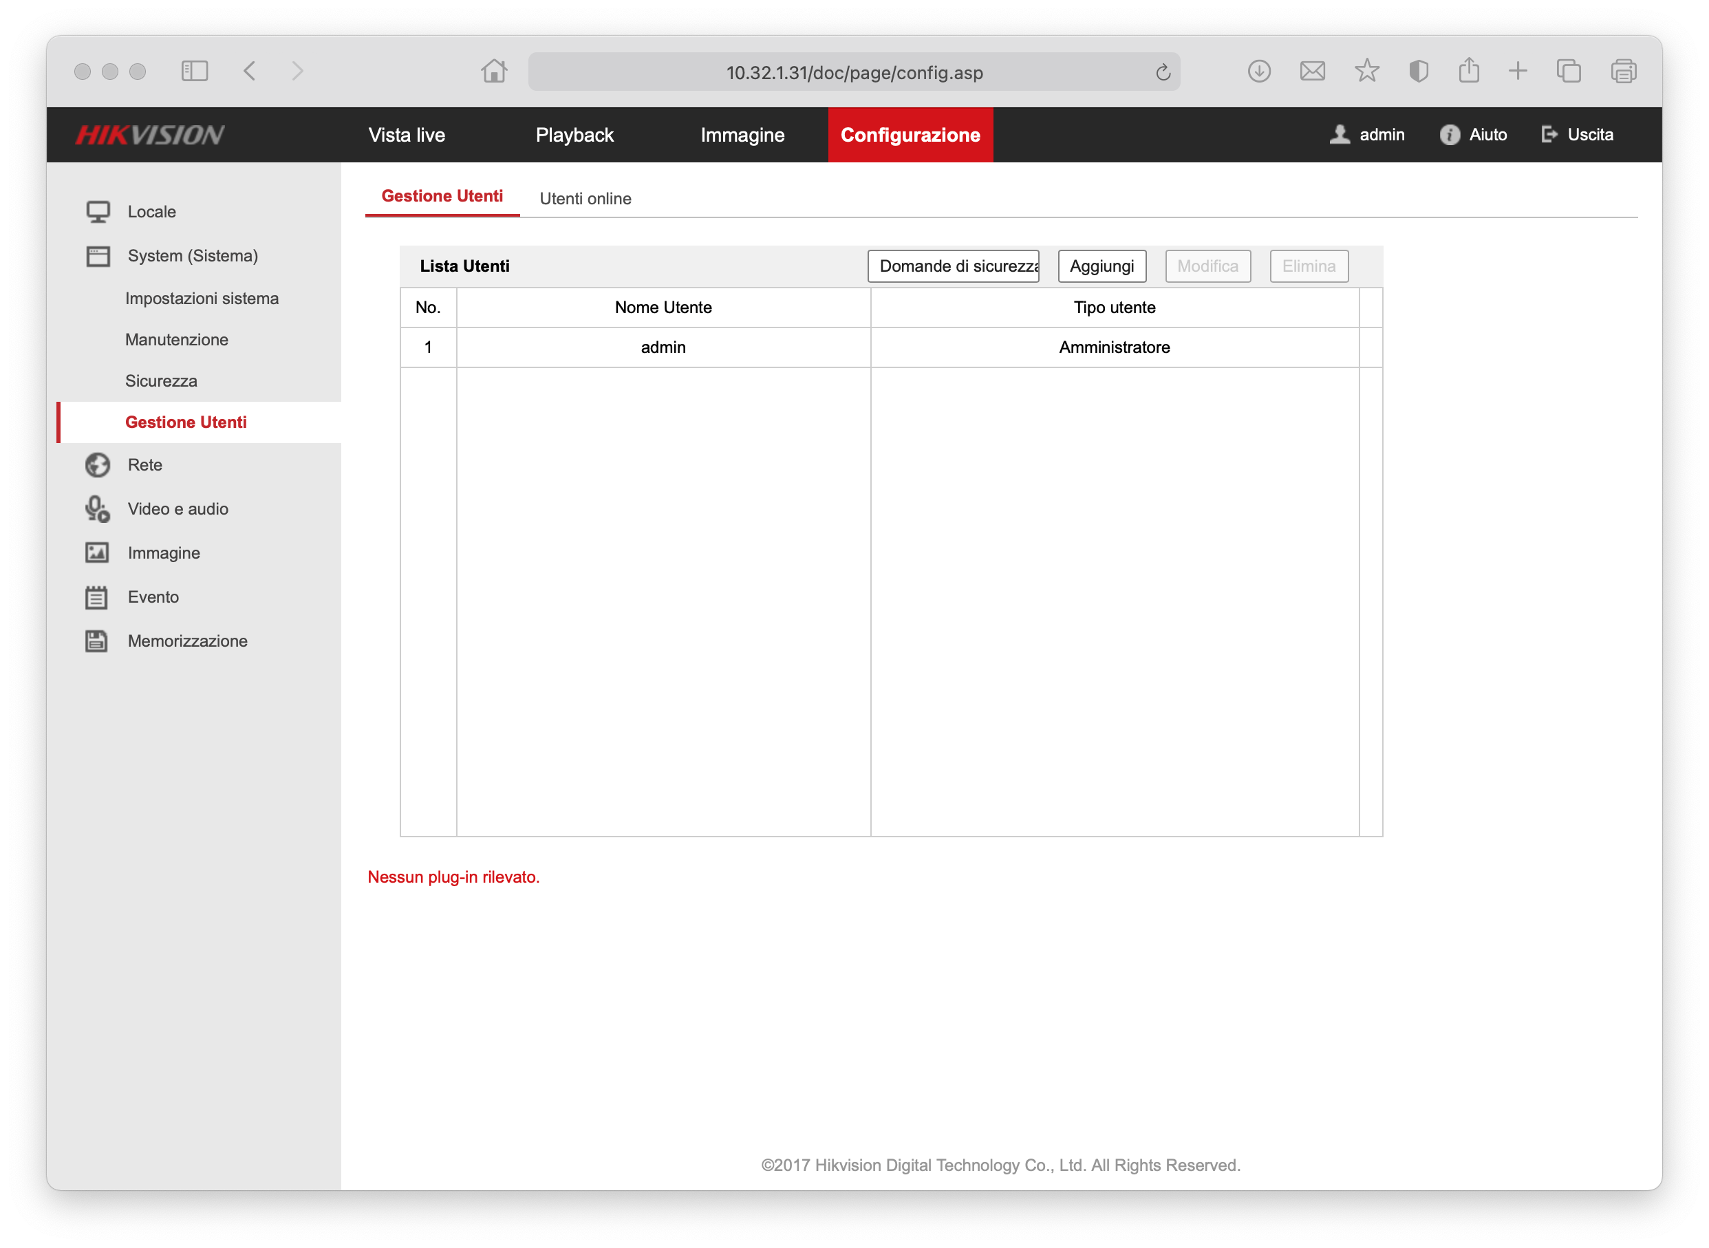The image size is (1709, 1248).
Task: Click the Elimina button
Action: click(x=1309, y=266)
